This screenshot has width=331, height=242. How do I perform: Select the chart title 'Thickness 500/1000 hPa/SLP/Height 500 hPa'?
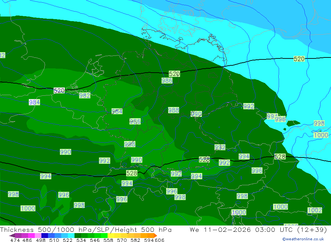coord(86,229)
